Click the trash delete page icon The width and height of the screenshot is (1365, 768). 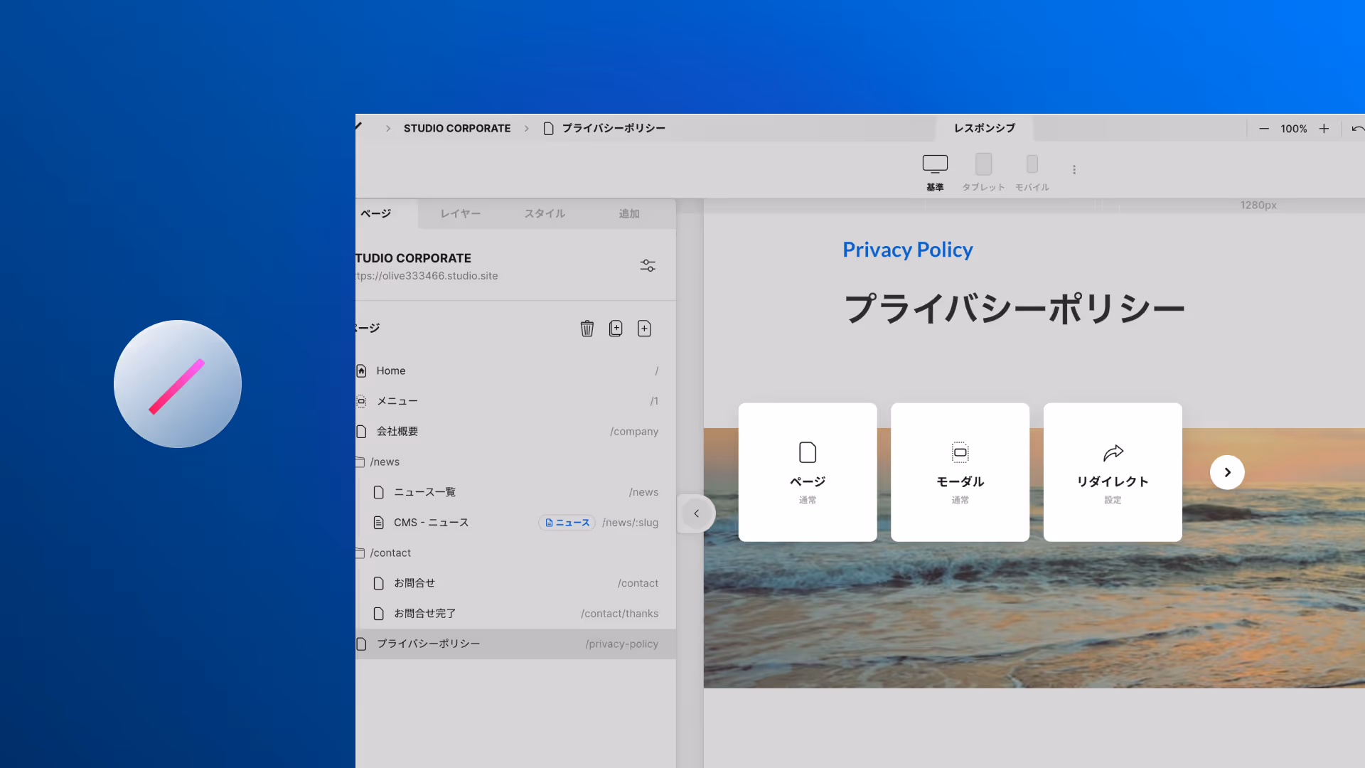point(587,329)
